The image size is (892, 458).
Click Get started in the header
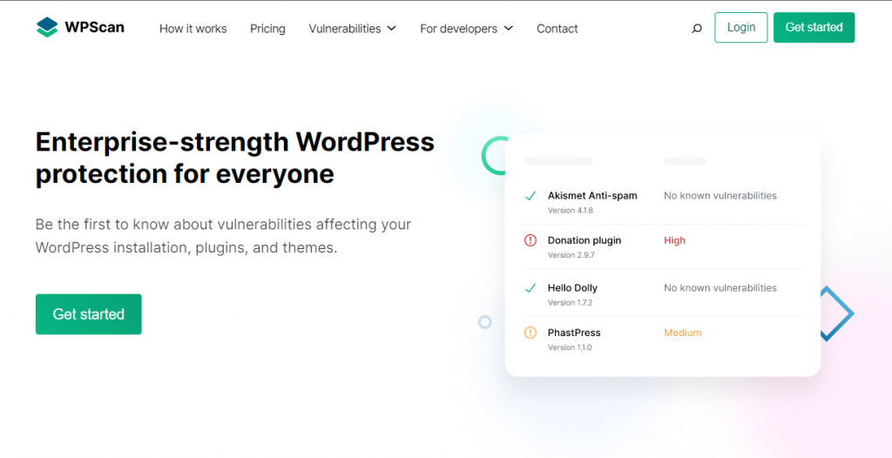814,28
